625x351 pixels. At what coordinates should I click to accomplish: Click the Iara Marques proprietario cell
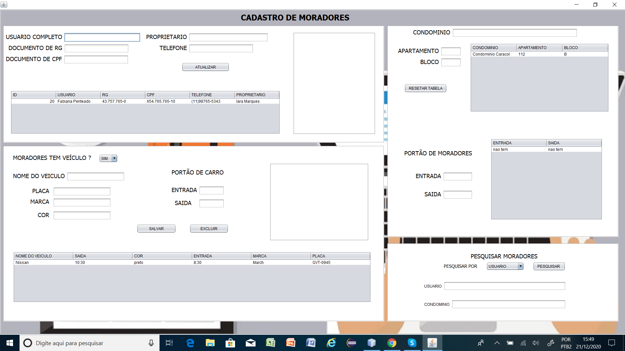[x=257, y=101]
